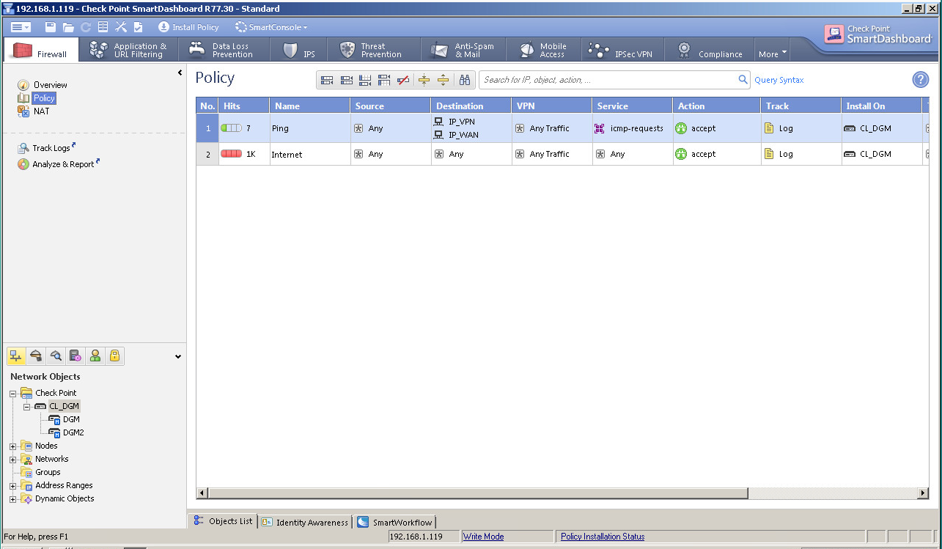
Task: Click the hit count bar of Ping rule
Action: (x=232, y=128)
